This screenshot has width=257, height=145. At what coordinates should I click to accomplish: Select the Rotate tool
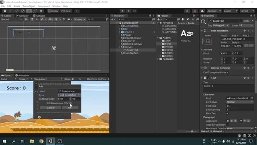[17, 11]
